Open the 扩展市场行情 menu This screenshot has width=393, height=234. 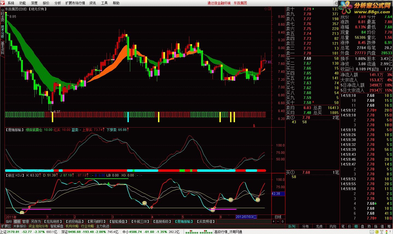pyautogui.click(x=75, y=3)
